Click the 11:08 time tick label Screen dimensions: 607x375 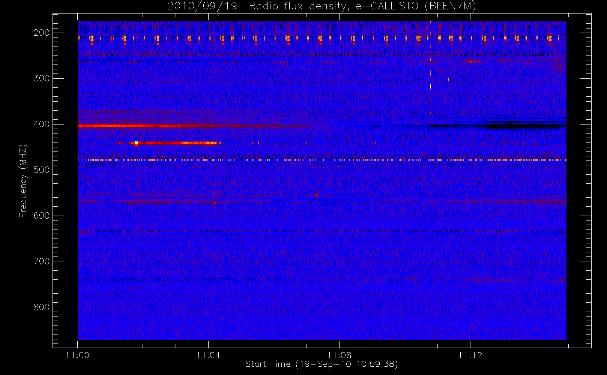point(339,355)
